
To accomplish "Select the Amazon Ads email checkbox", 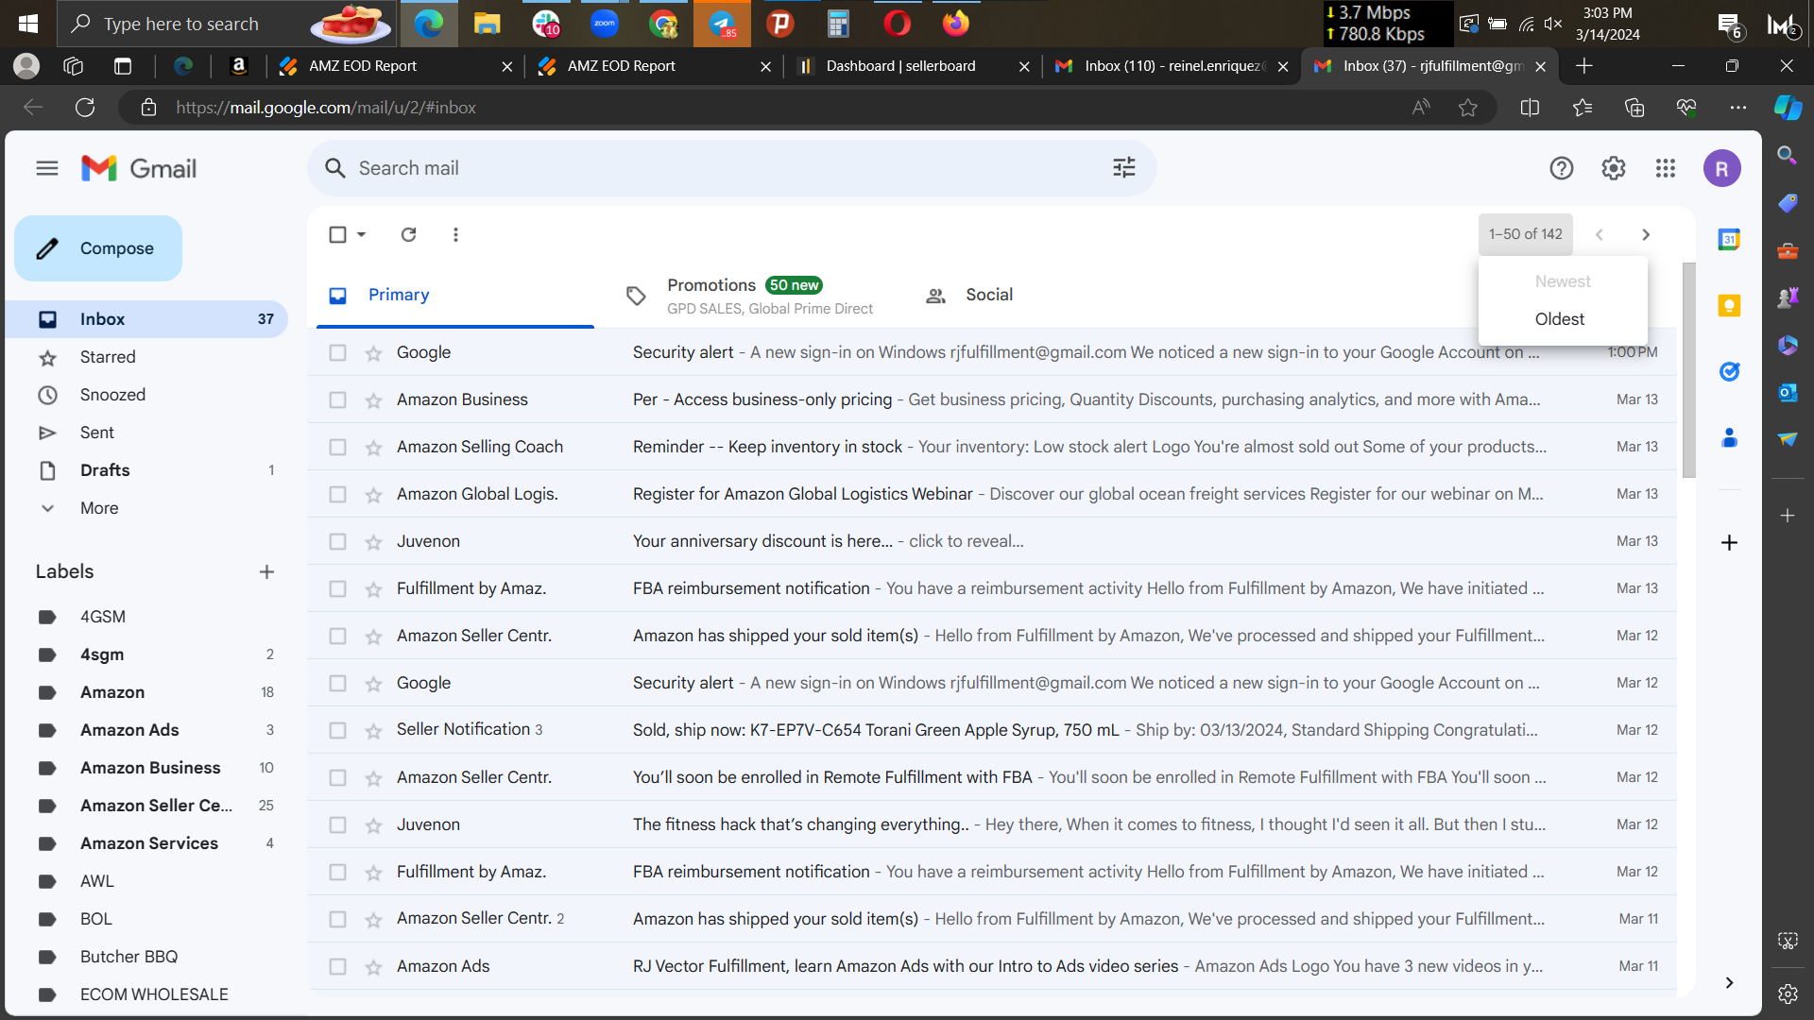I will (x=337, y=966).
